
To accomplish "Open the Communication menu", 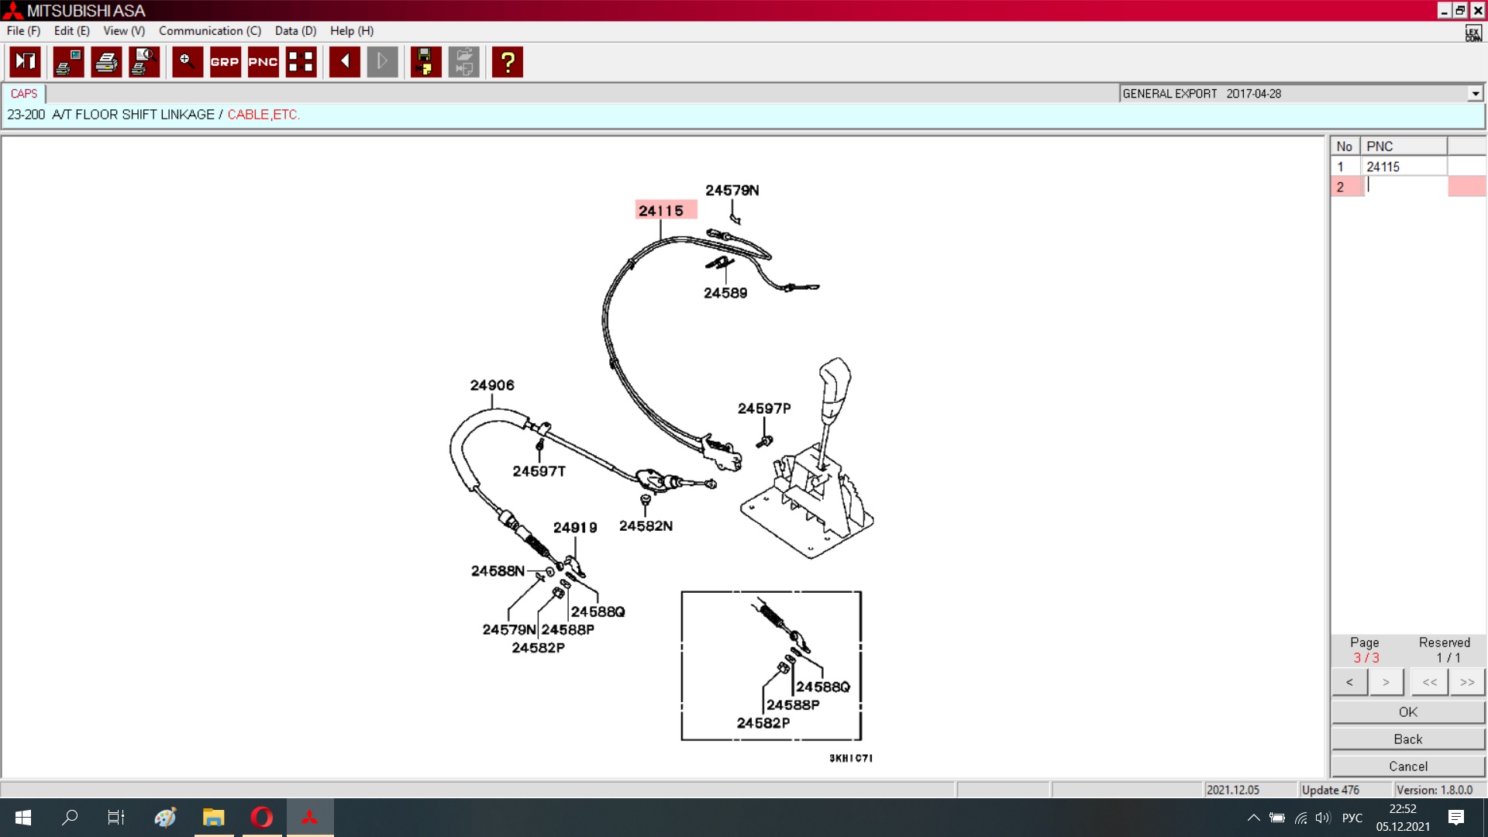I will tap(210, 31).
